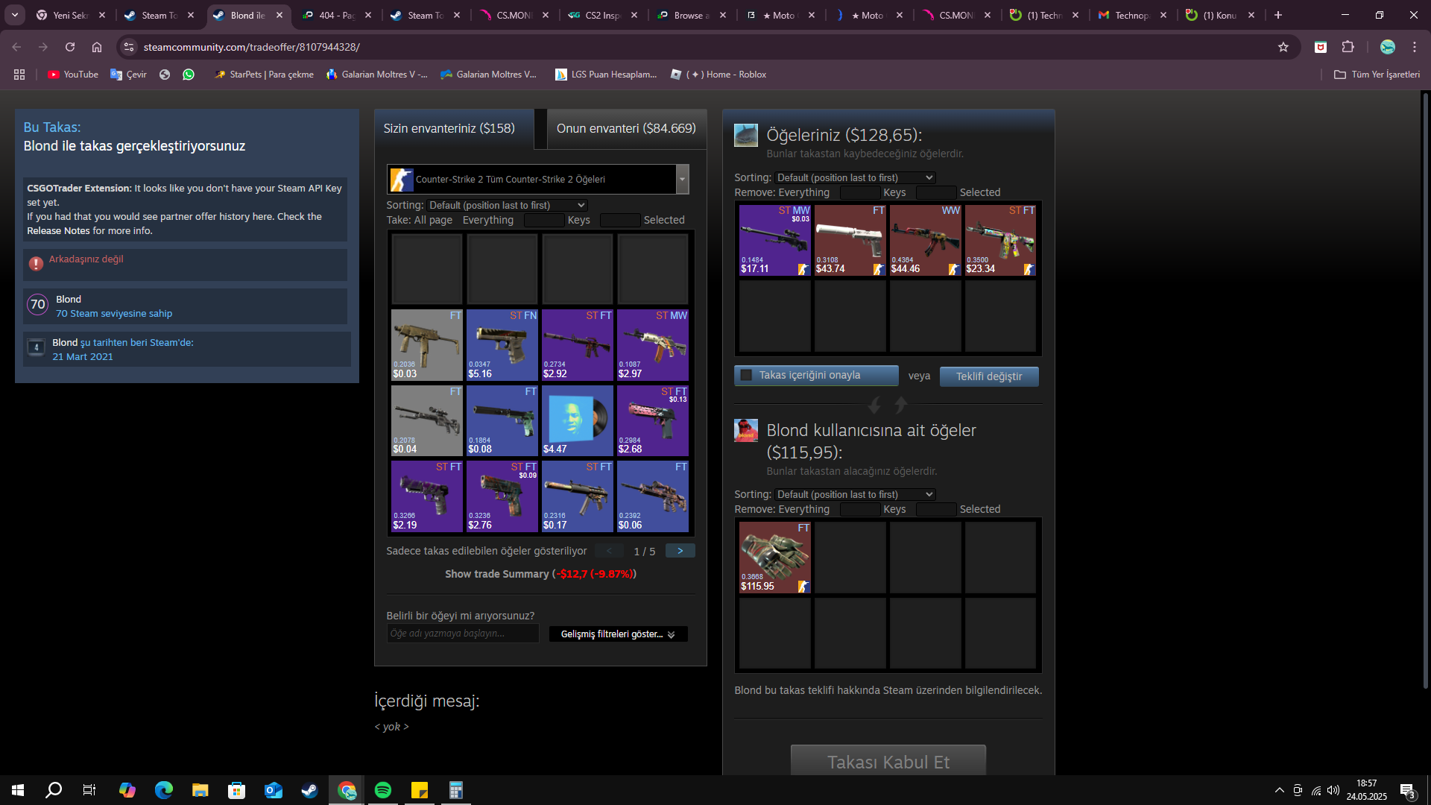Click the red warning icon beside Arkadaşınız değil
The width and height of the screenshot is (1431, 805).
tap(36, 263)
